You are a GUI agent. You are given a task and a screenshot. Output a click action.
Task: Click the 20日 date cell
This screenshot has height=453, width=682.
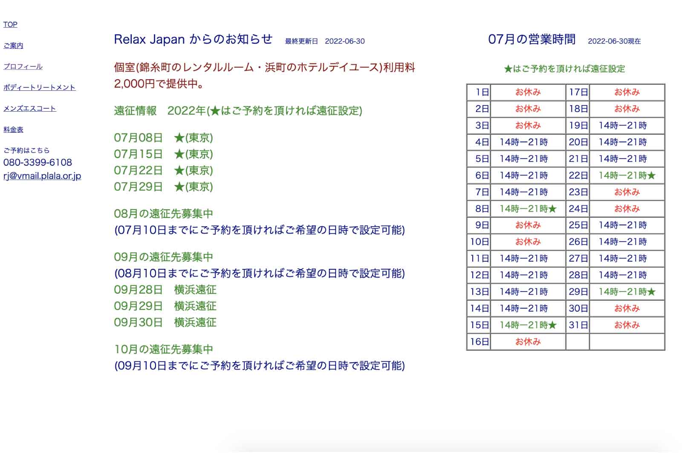(578, 142)
